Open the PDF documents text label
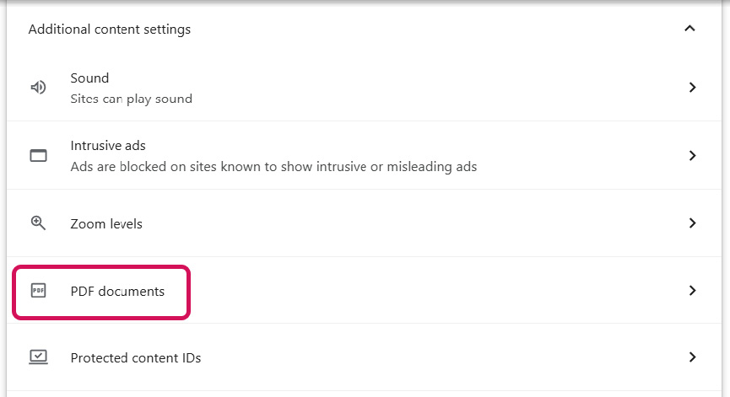 point(117,291)
